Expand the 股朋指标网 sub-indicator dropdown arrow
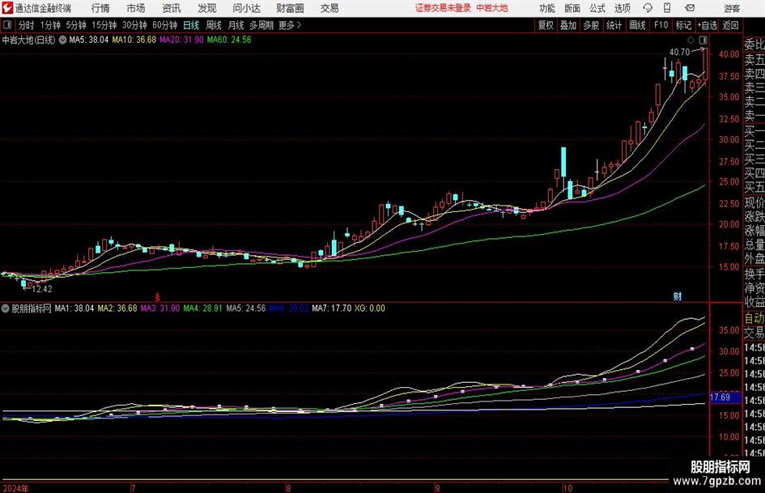This screenshot has width=765, height=493. (x=6, y=308)
